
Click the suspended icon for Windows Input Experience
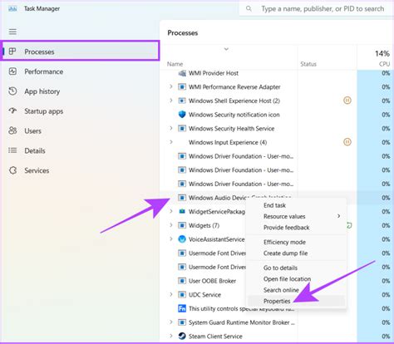(347, 142)
